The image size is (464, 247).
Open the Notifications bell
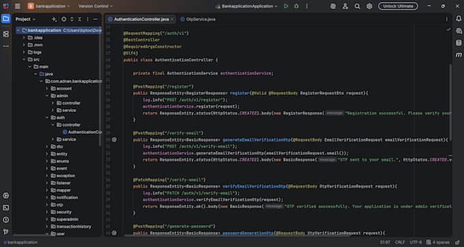(459, 18)
